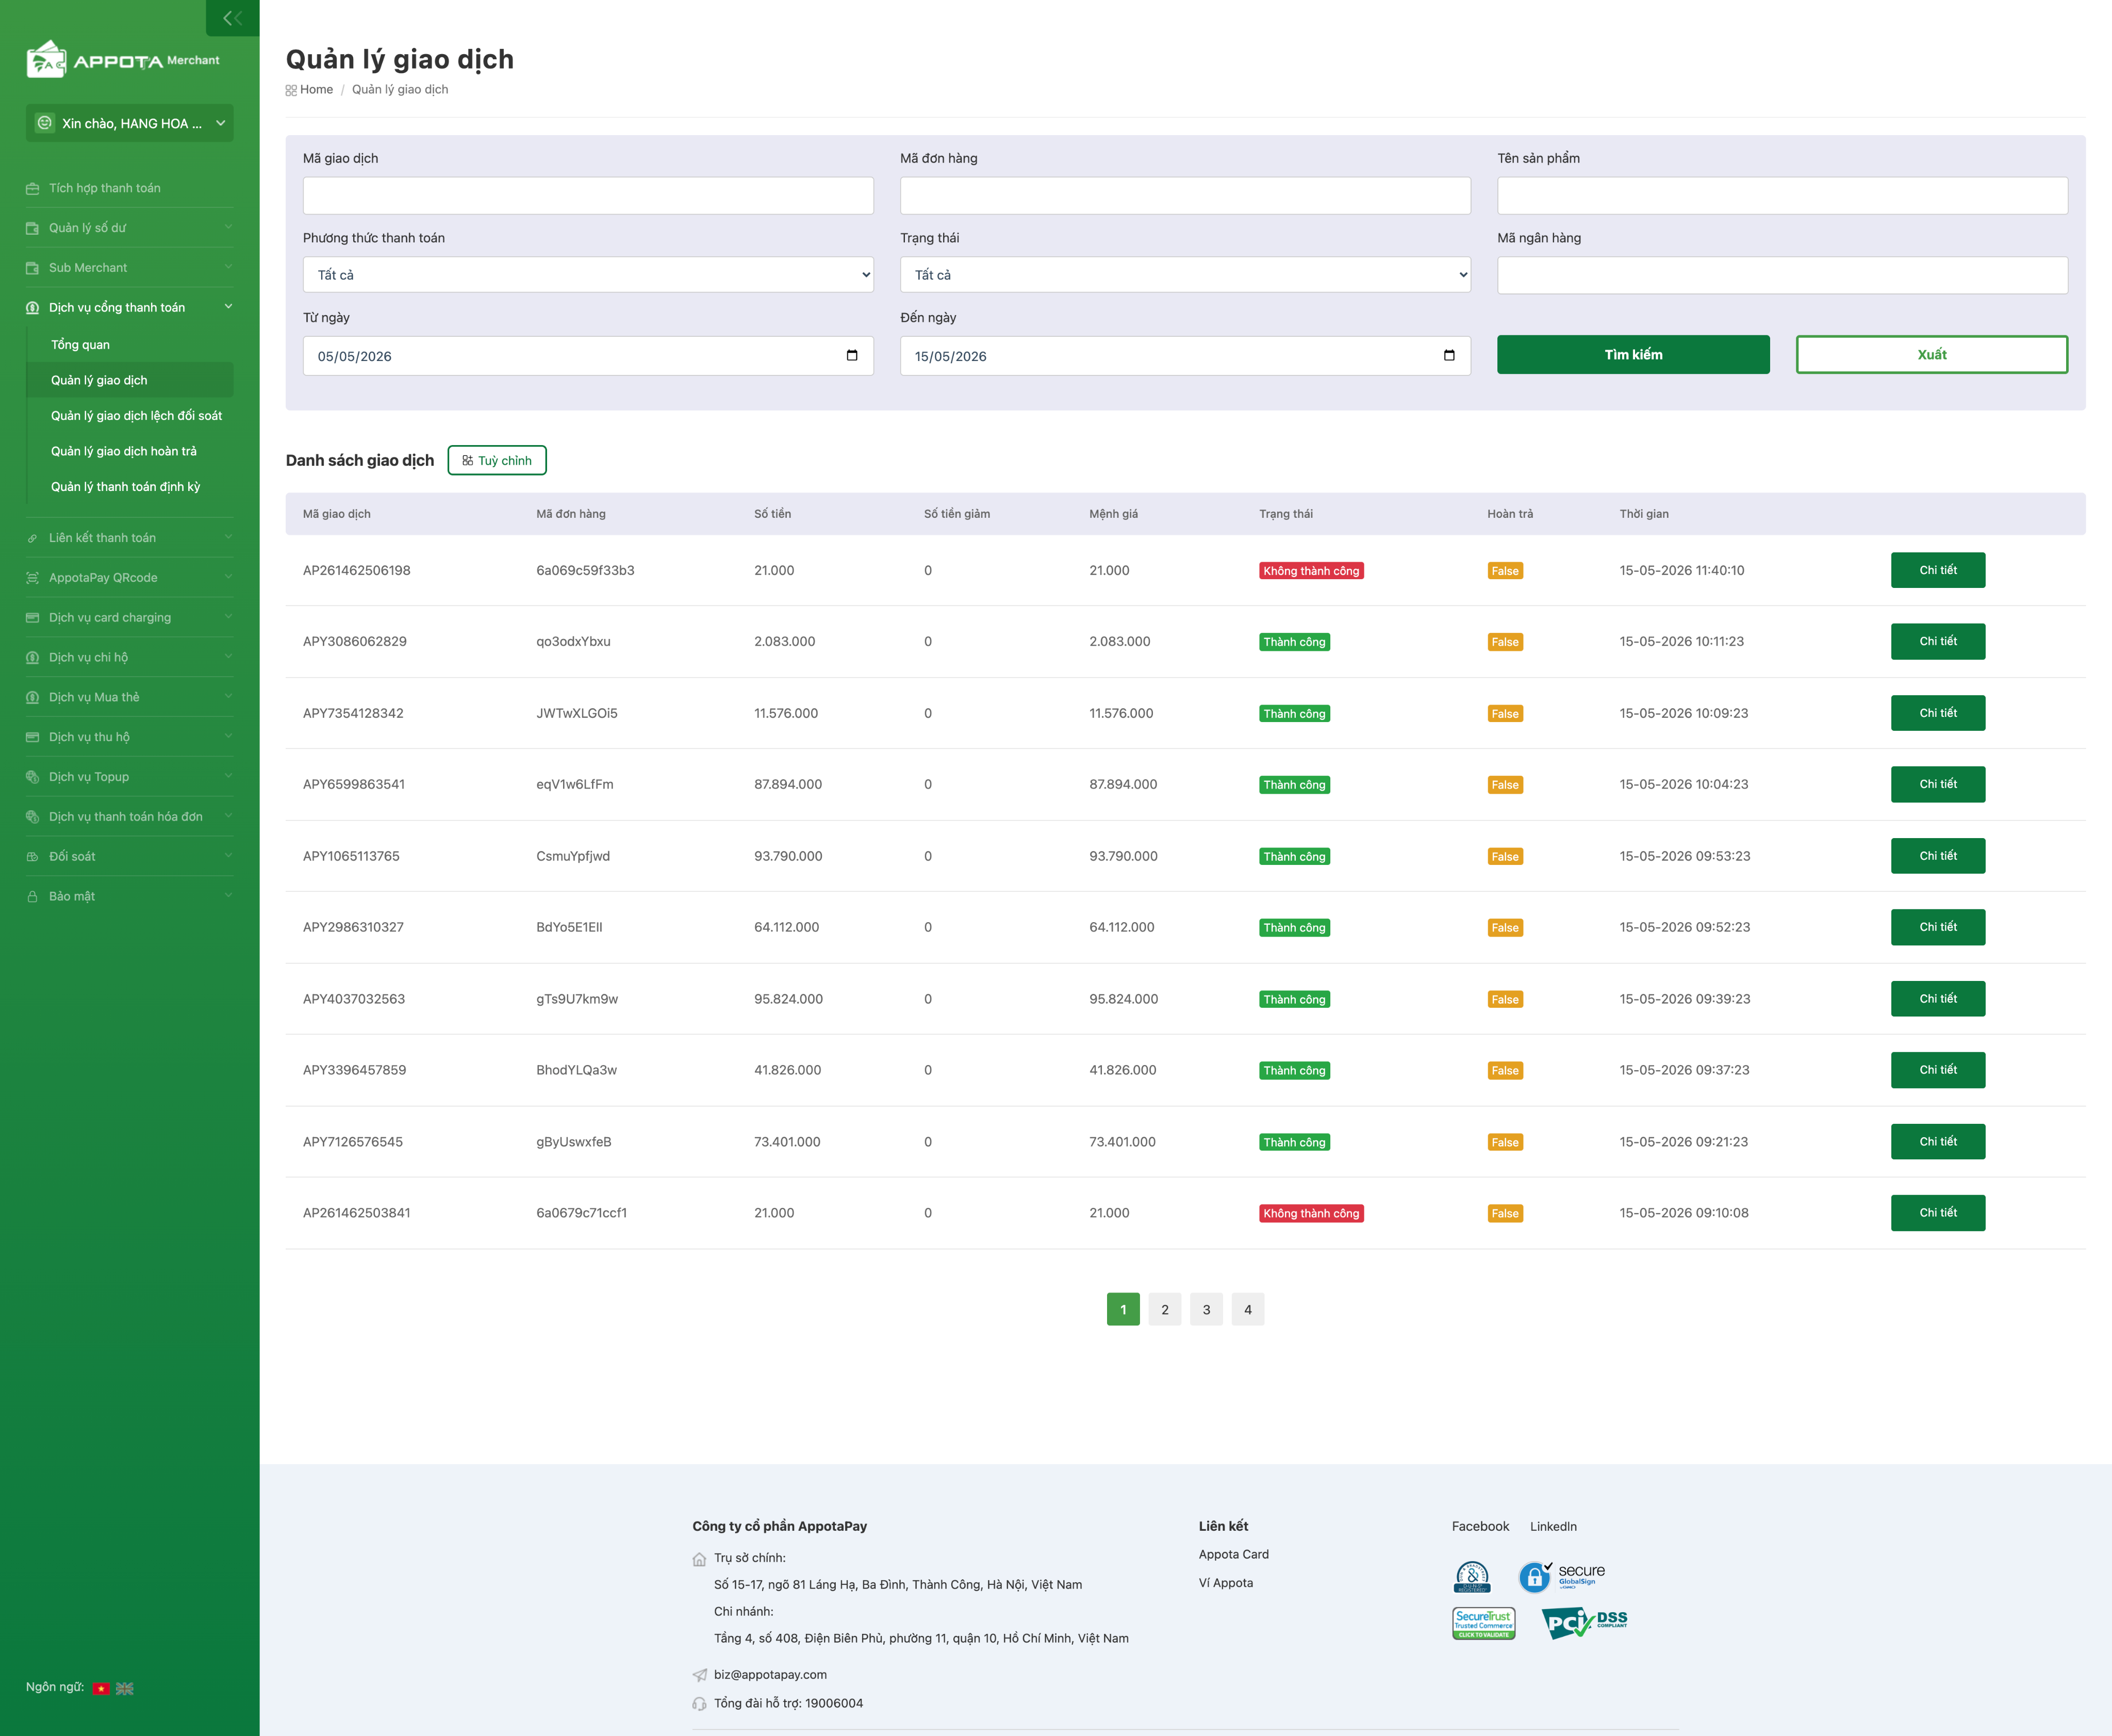Open Chi tiết for transaction AP261462506198

1937,570
